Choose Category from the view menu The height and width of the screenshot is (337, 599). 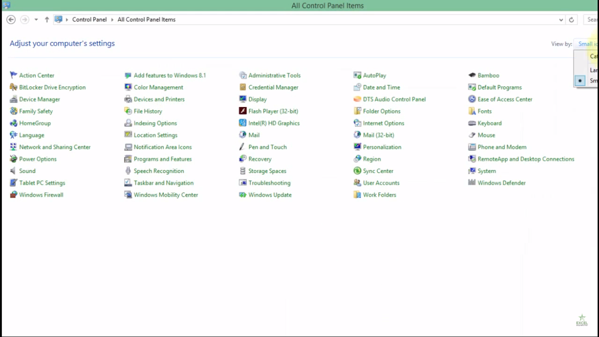[x=586, y=56]
